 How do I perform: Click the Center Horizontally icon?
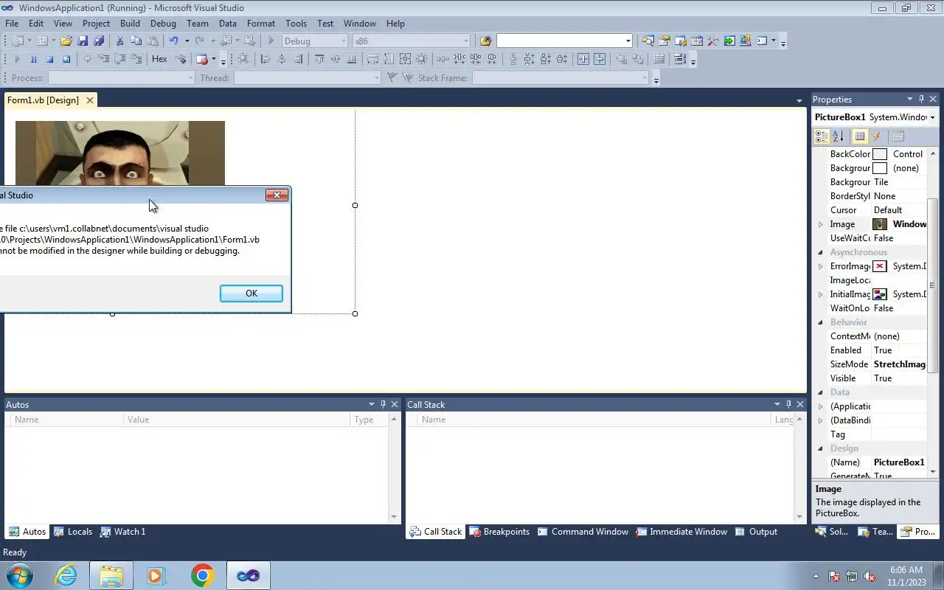[583, 59]
